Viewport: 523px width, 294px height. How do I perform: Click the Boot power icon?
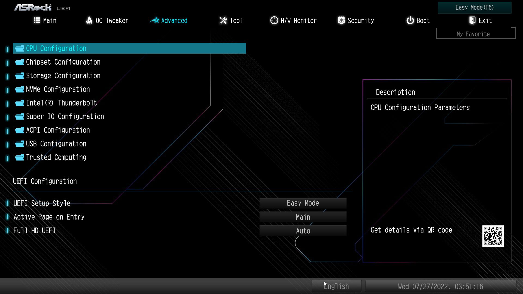coord(410,20)
